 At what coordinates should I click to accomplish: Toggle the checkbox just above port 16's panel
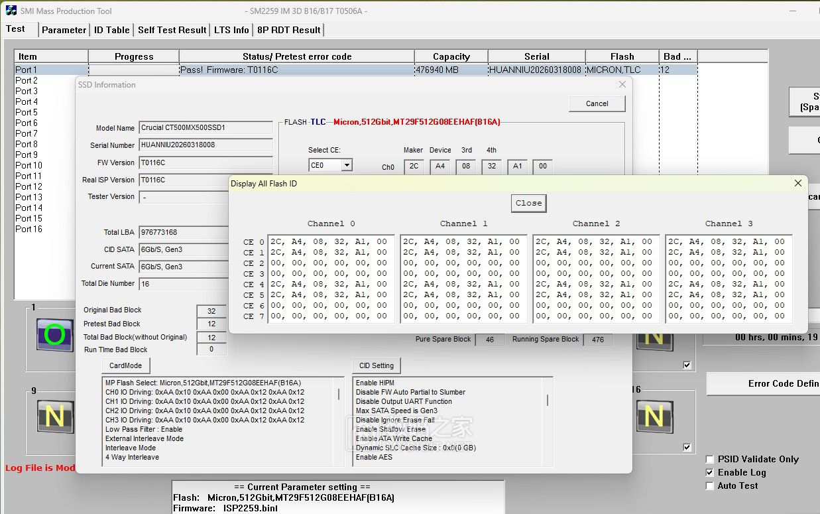[687, 365]
